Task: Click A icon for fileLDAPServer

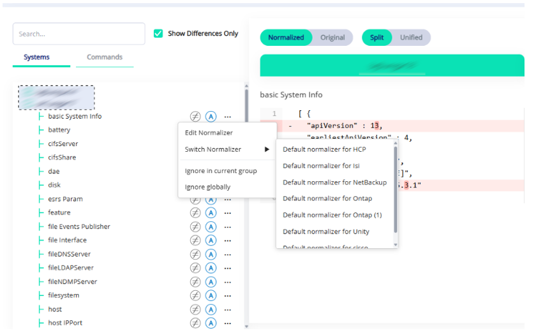Action: tap(211, 268)
